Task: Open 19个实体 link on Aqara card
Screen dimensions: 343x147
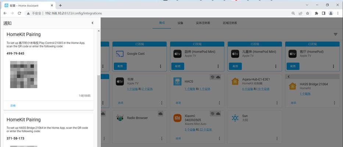Action: click(x=263, y=89)
